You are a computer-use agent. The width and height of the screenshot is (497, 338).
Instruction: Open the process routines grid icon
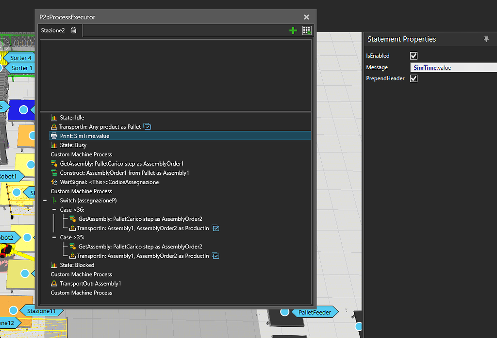click(x=307, y=30)
